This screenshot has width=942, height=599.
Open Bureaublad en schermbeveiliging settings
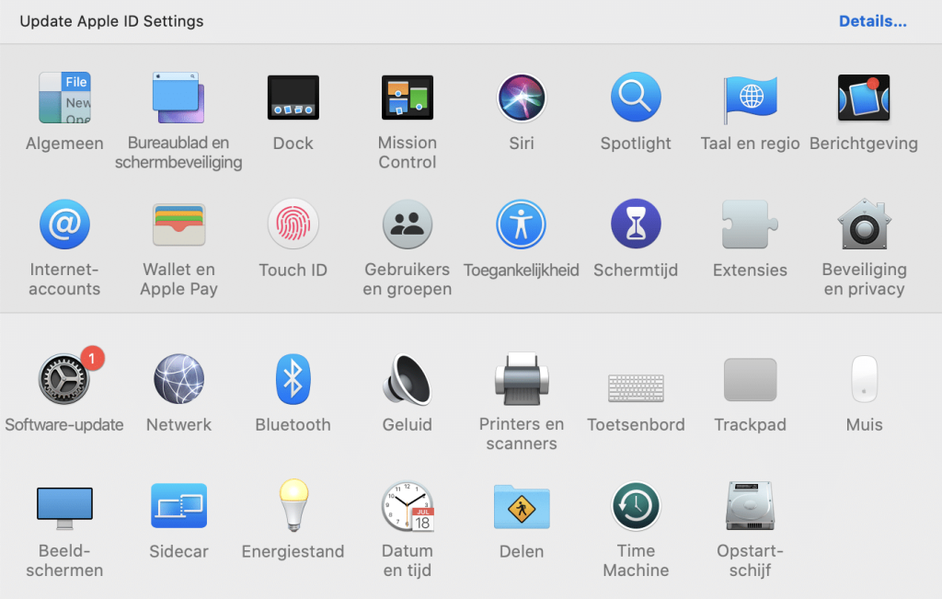click(x=178, y=98)
